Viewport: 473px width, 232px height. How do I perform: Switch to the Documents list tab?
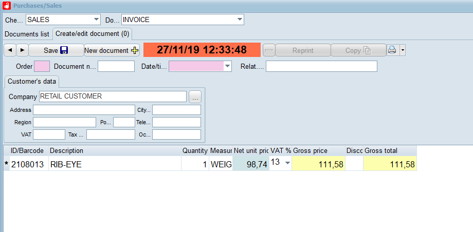click(x=27, y=34)
